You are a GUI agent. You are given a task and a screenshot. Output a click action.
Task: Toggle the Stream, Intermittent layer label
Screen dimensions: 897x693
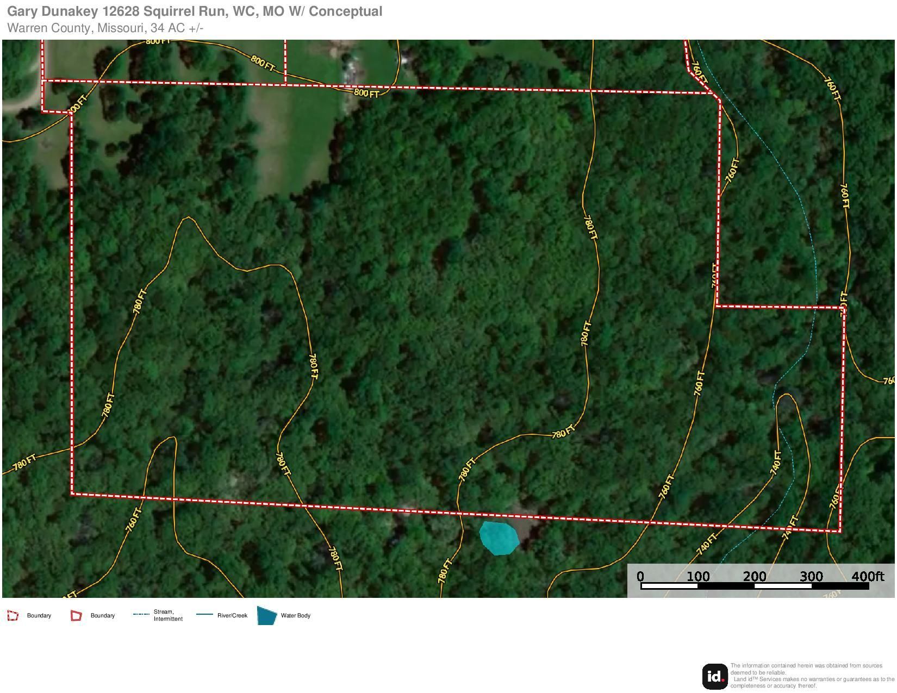click(x=167, y=615)
